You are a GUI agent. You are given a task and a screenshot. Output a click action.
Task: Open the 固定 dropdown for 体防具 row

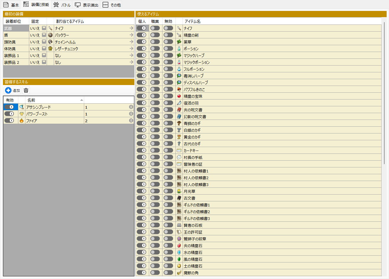[44, 49]
